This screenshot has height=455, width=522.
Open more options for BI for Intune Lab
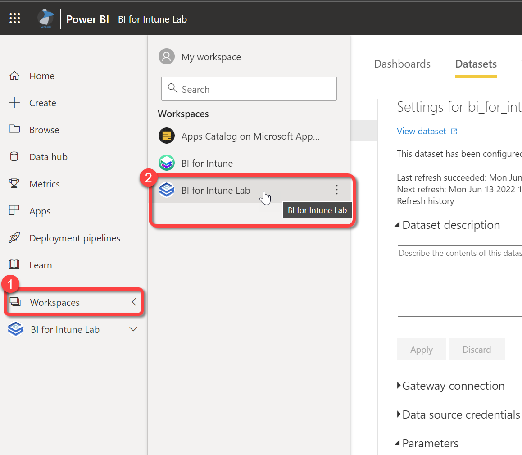[337, 190]
